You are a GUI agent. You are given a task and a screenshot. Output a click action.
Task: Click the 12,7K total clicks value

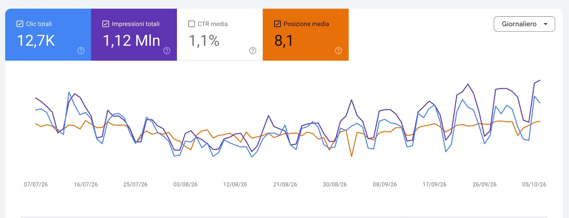point(36,41)
